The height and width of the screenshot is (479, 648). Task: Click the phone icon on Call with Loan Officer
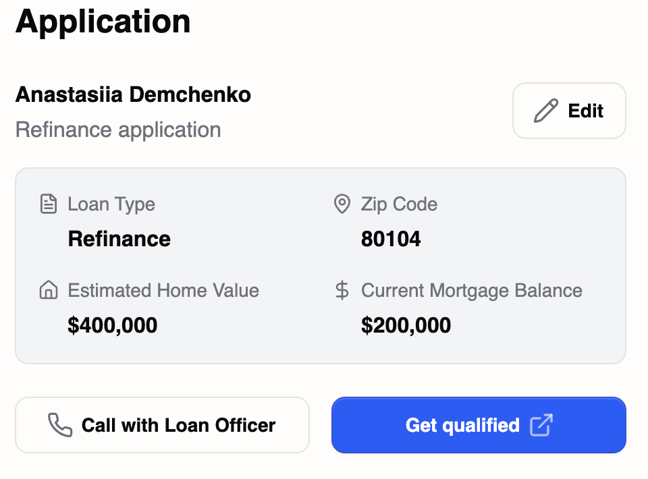click(59, 425)
